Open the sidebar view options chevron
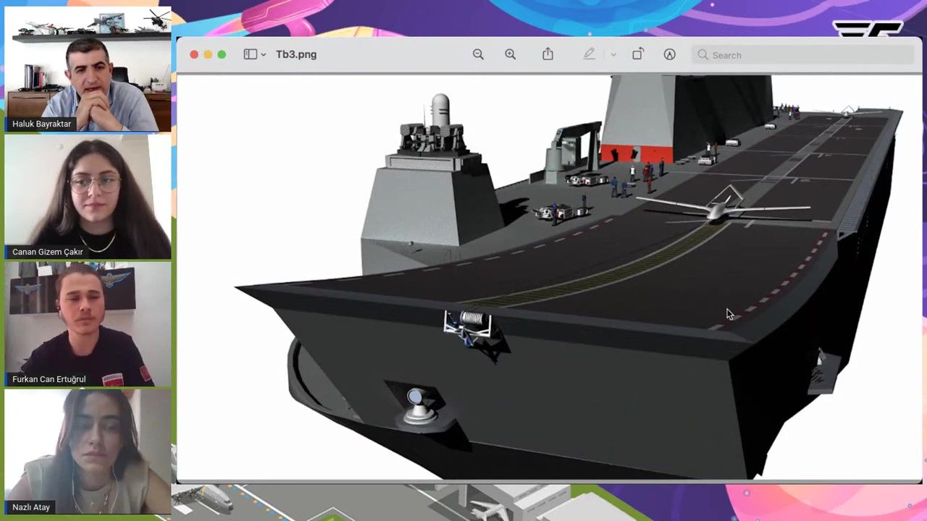Screen dimensions: 927x521 coord(263,54)
